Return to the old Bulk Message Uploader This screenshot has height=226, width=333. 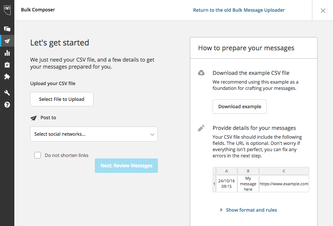point(239,10)
